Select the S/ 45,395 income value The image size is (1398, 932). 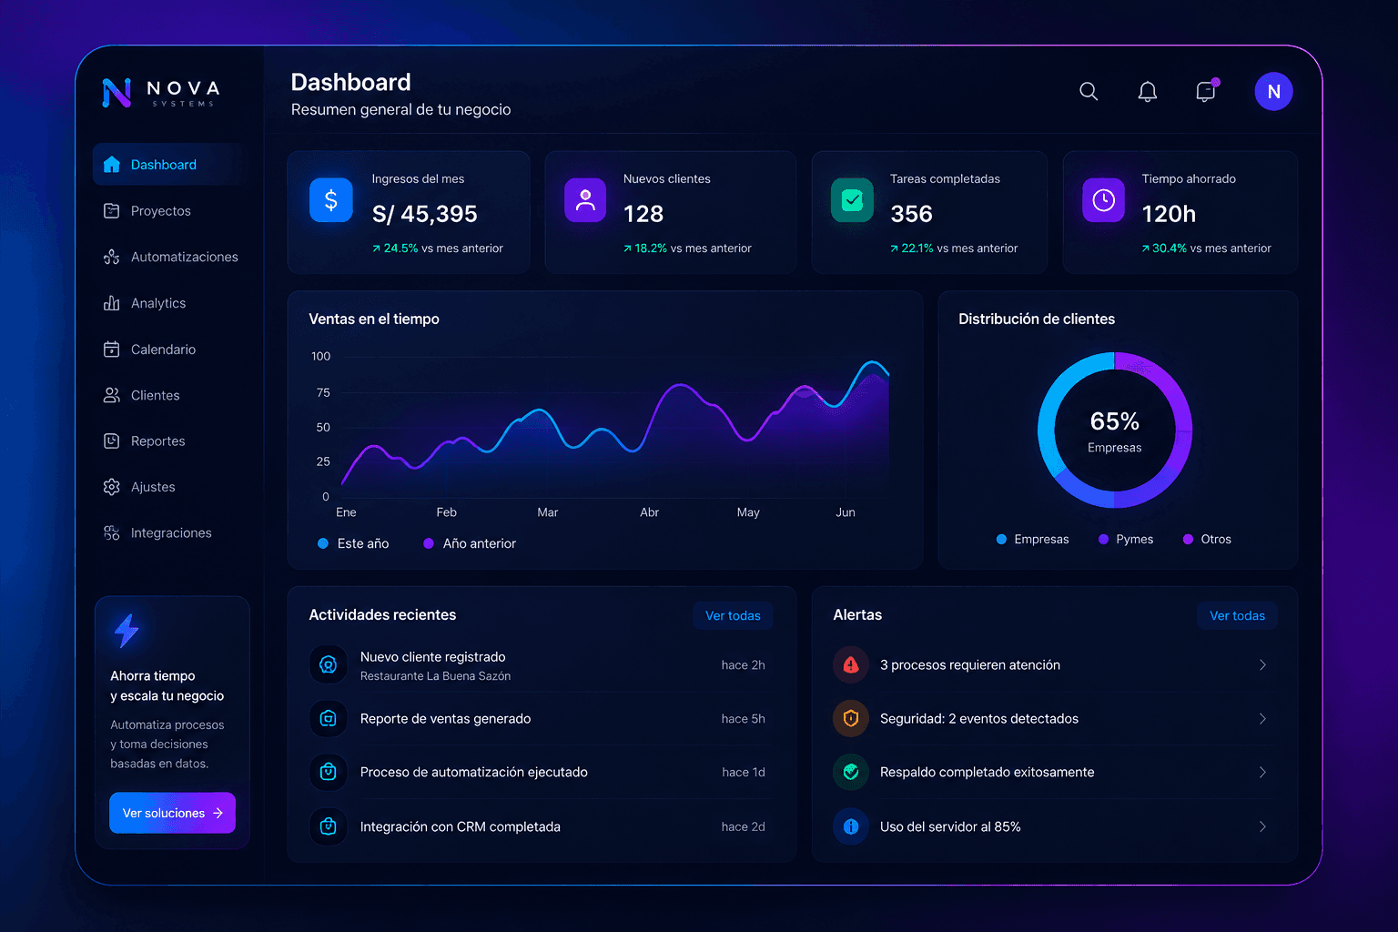coord(424,214)
